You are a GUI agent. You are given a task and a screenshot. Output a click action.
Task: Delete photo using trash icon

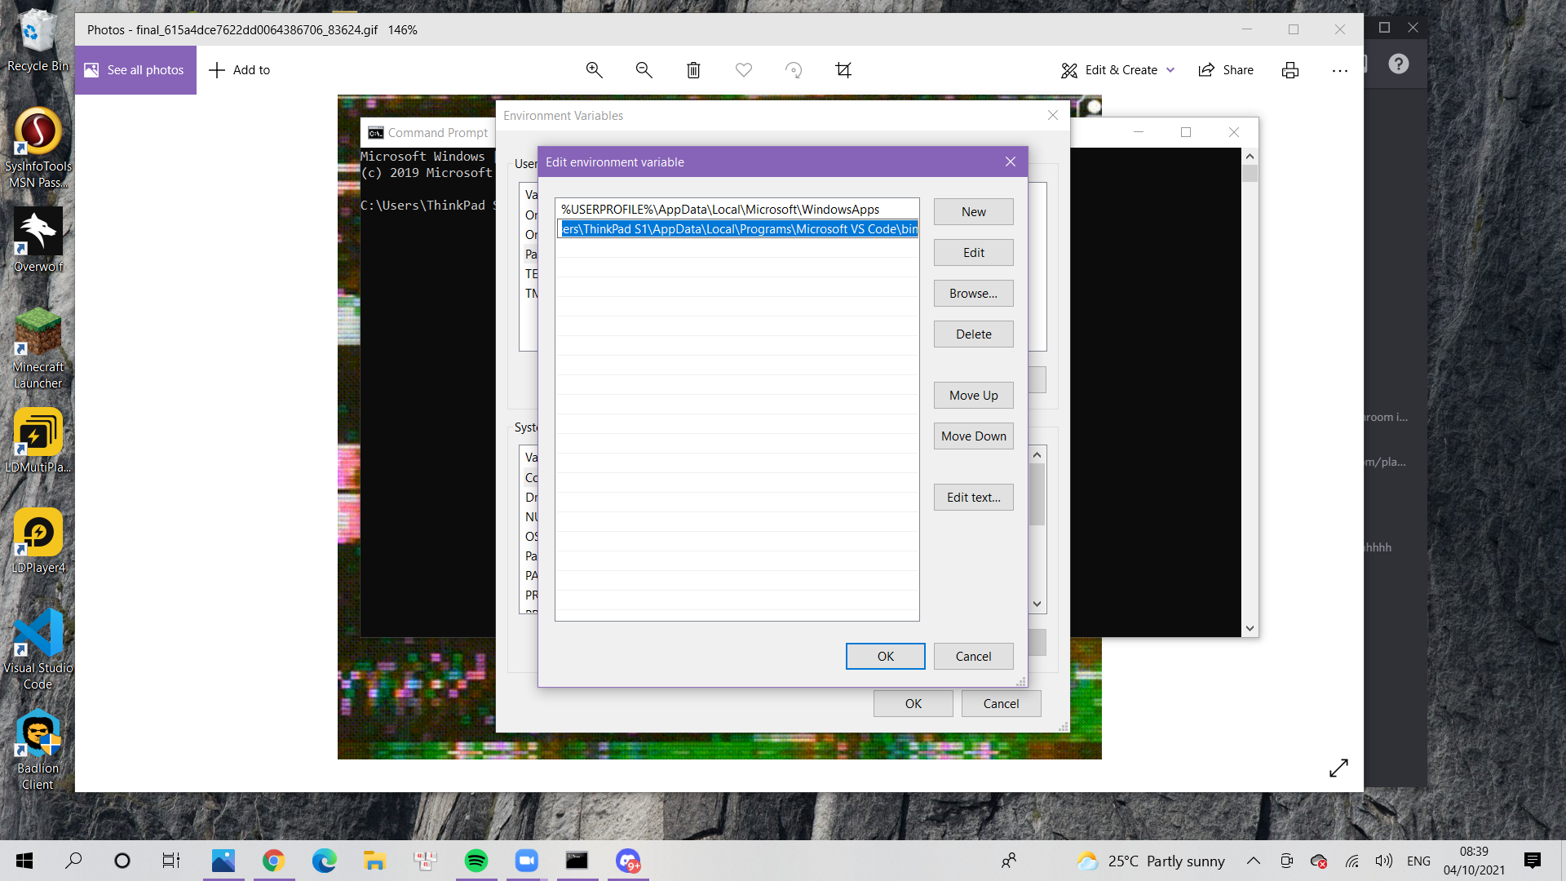(693, 70)
